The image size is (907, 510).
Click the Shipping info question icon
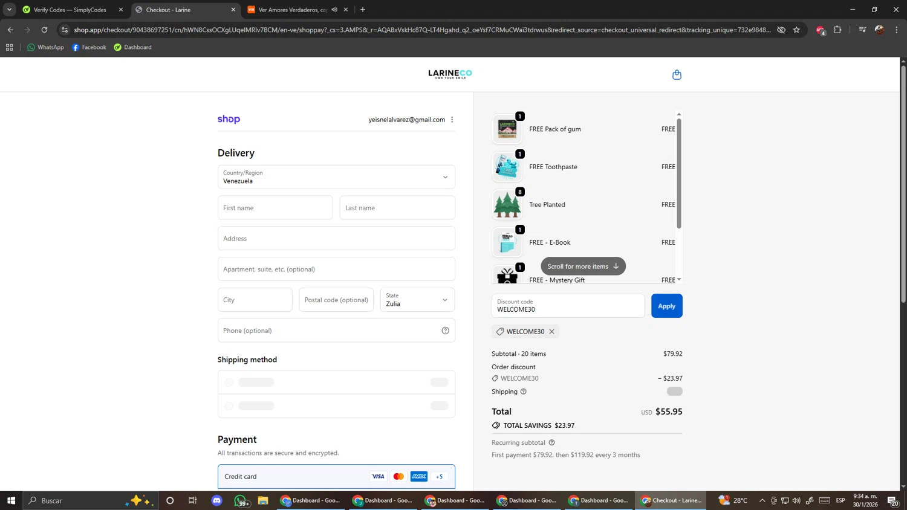(524, 392)
